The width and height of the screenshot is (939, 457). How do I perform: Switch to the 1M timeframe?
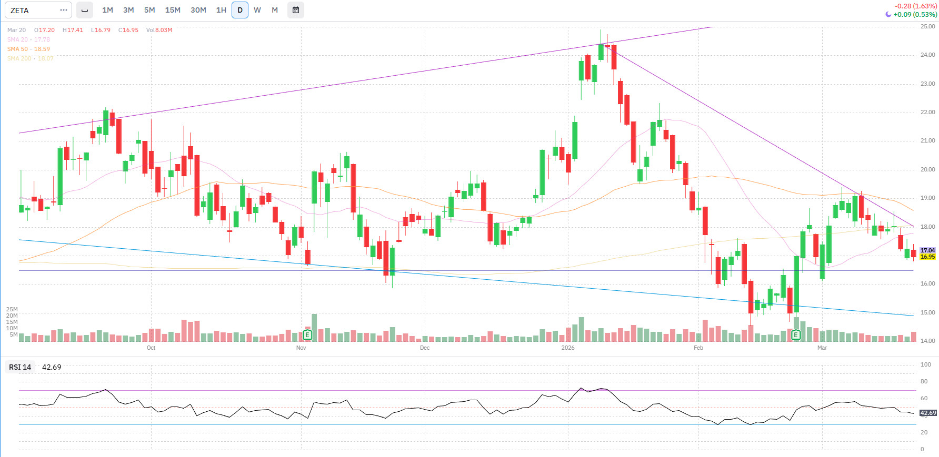point(107,10)
